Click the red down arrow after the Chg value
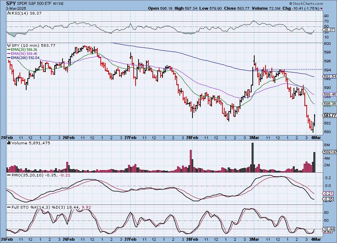 [322, 9]
